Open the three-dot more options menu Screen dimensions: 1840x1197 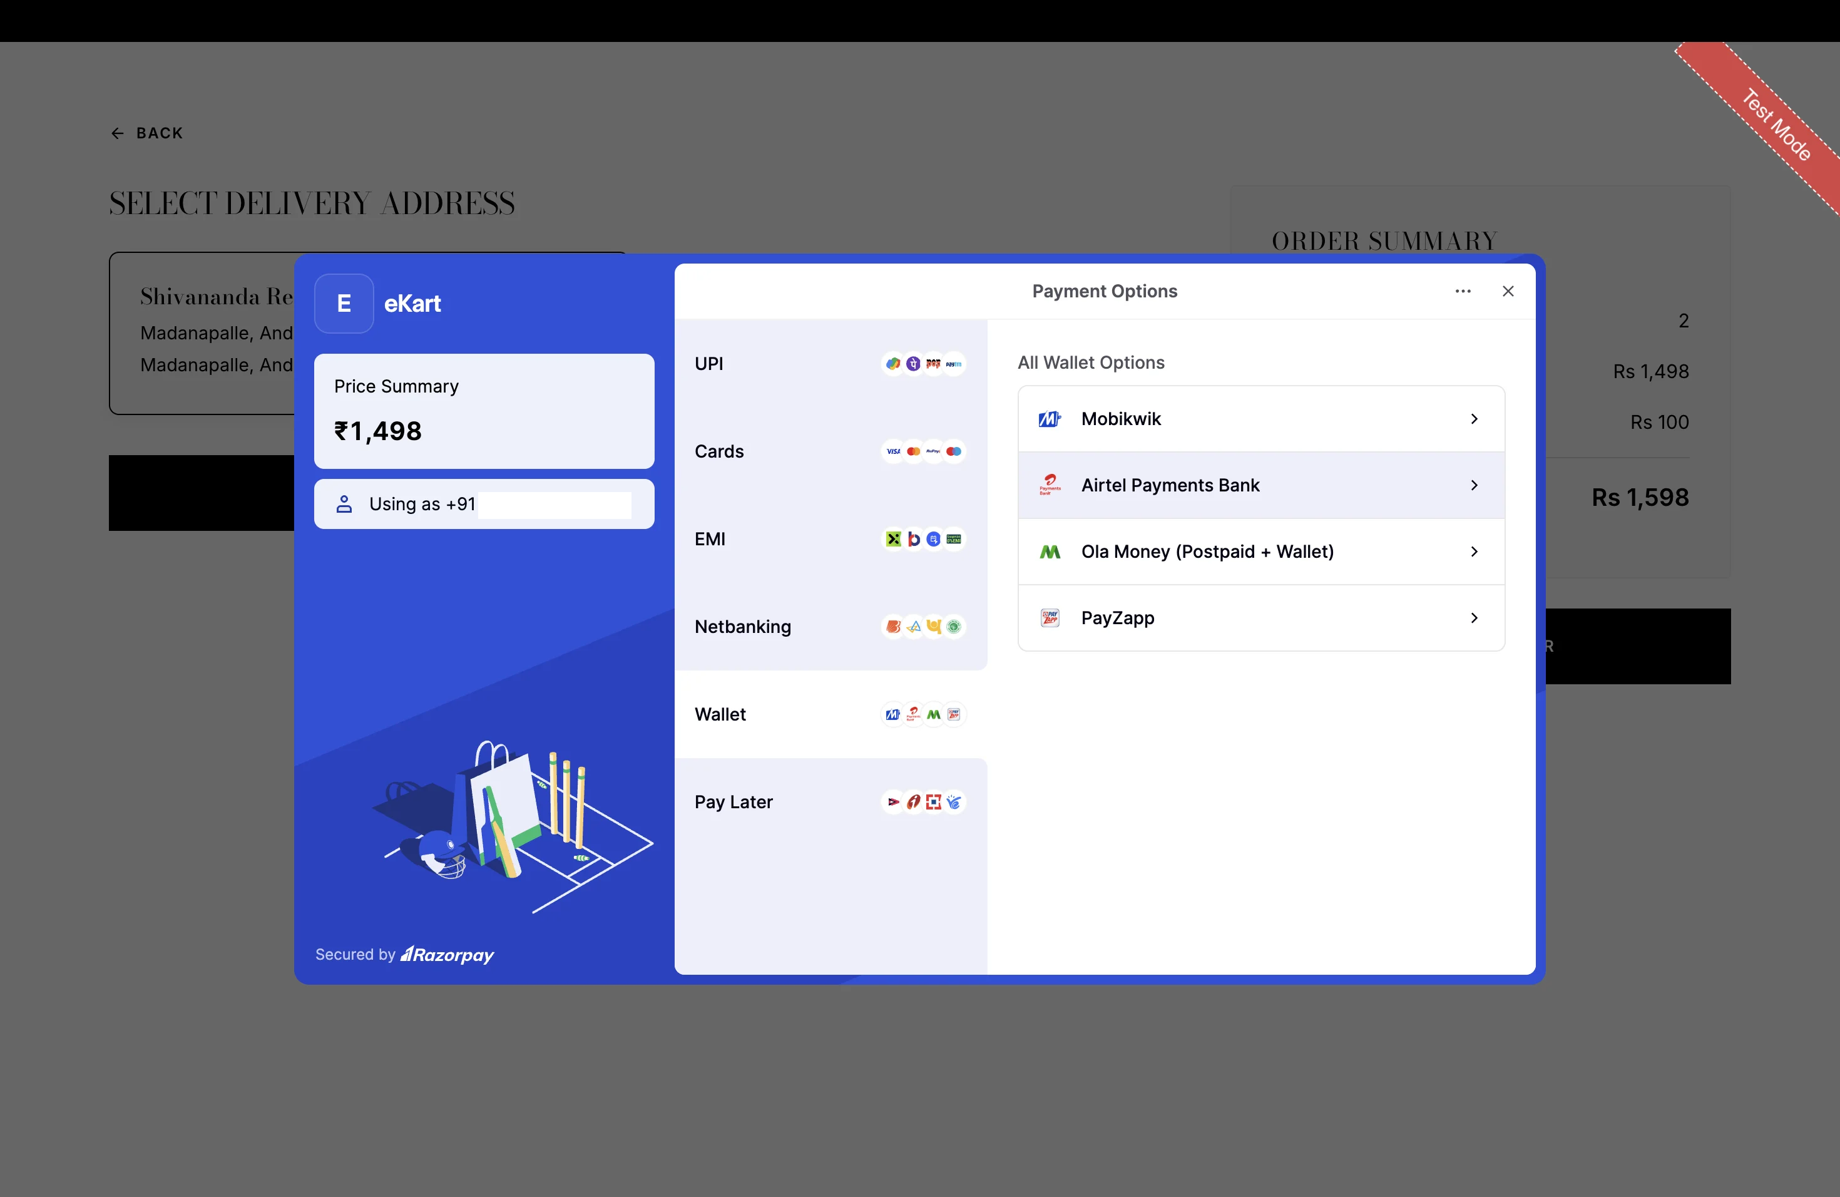pyautogui.click(x=1463, y=292)
